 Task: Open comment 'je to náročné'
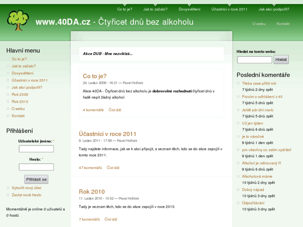coord(253,137)
